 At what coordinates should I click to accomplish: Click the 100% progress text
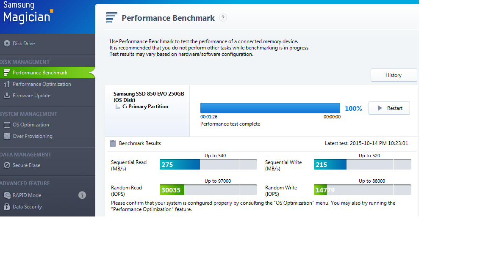tap(353, 108)
